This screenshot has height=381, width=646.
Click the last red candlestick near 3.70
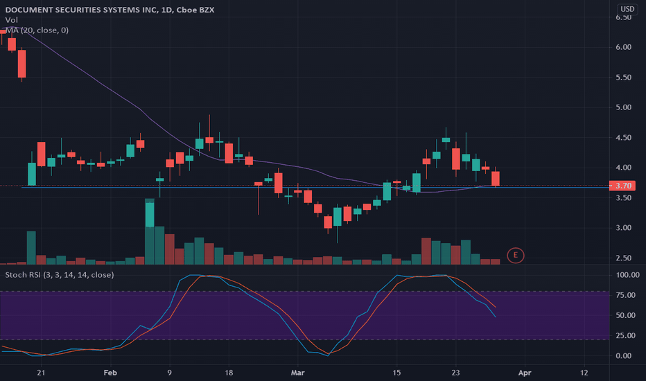[495, 178]
